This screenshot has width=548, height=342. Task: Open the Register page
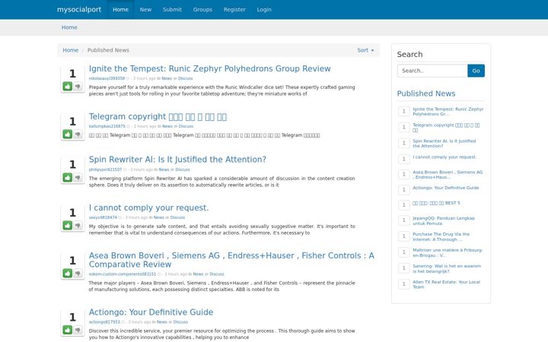click(x=234, y=9)
